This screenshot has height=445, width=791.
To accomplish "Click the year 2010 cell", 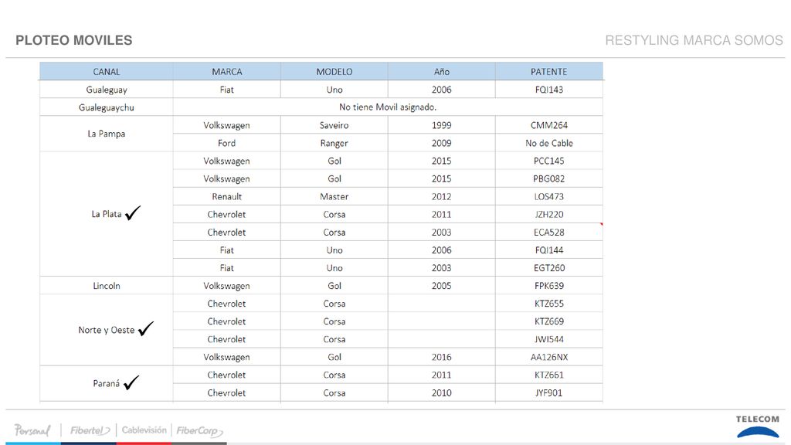I will coord(441,392).
